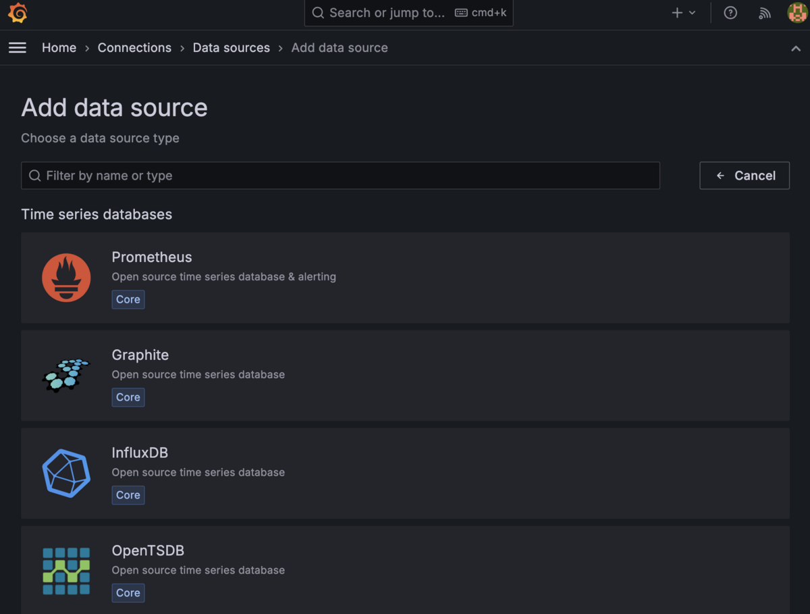Click the Core badge under Graphite
The height and width of the screenshot is (614, 810).
[128, 397]
